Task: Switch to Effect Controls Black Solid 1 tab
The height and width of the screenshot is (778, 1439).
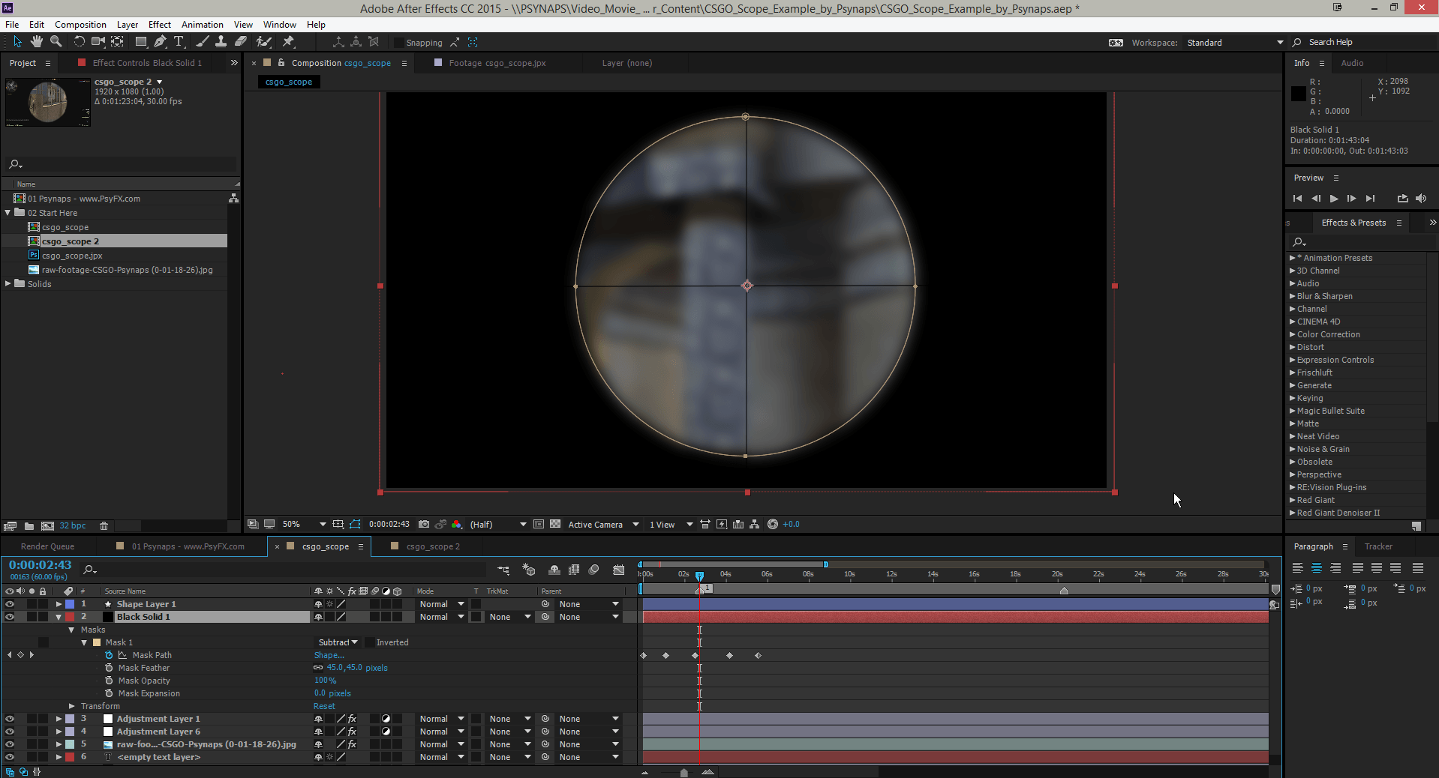Action: pos(146,63)
